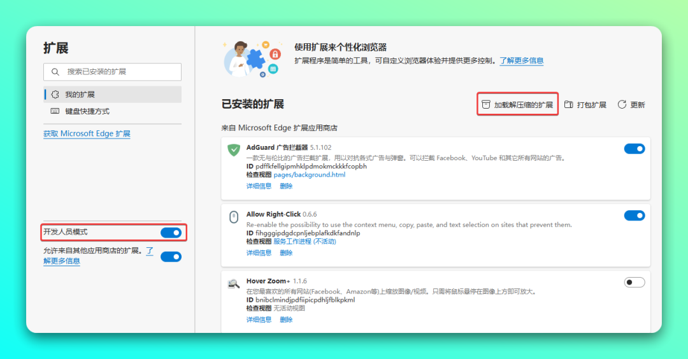Click the Allow Right-Click mouse icon
This screenshot has width=688, height=359.
(x=234, y=217)
